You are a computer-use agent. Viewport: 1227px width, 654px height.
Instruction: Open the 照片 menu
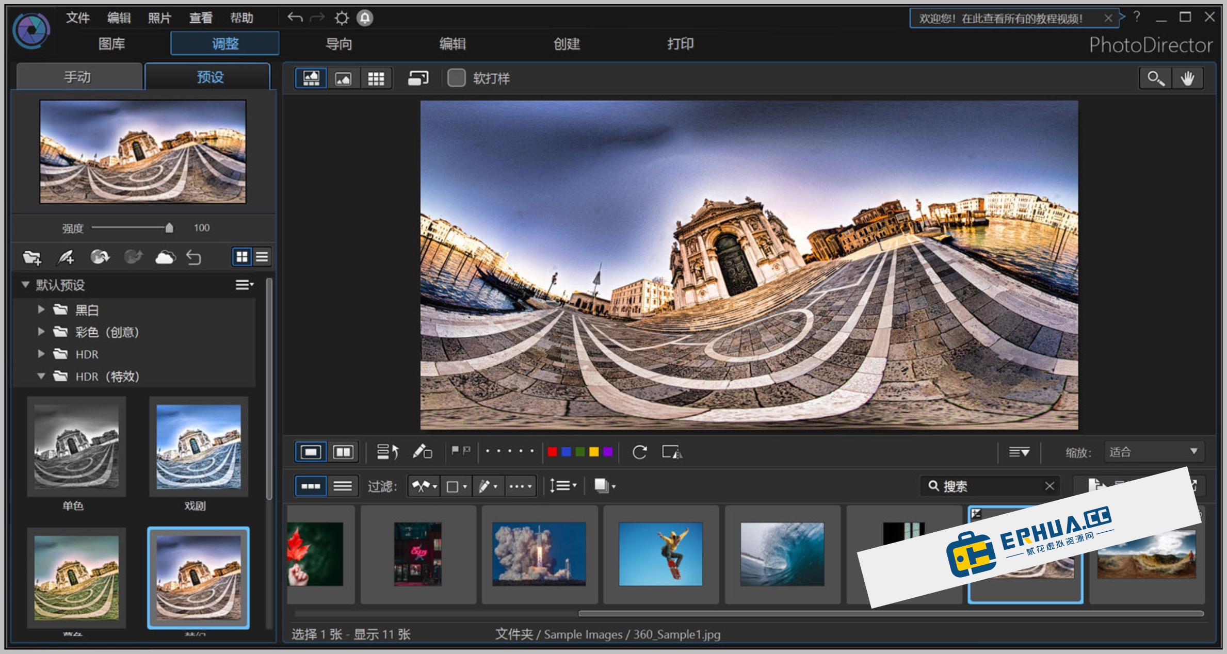(159, 18)
